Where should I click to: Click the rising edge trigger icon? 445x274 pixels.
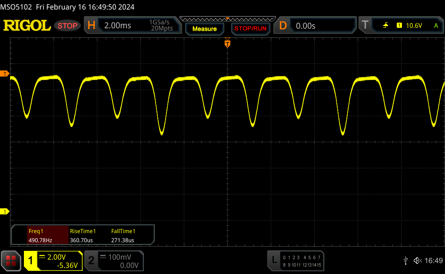(385, 26)
